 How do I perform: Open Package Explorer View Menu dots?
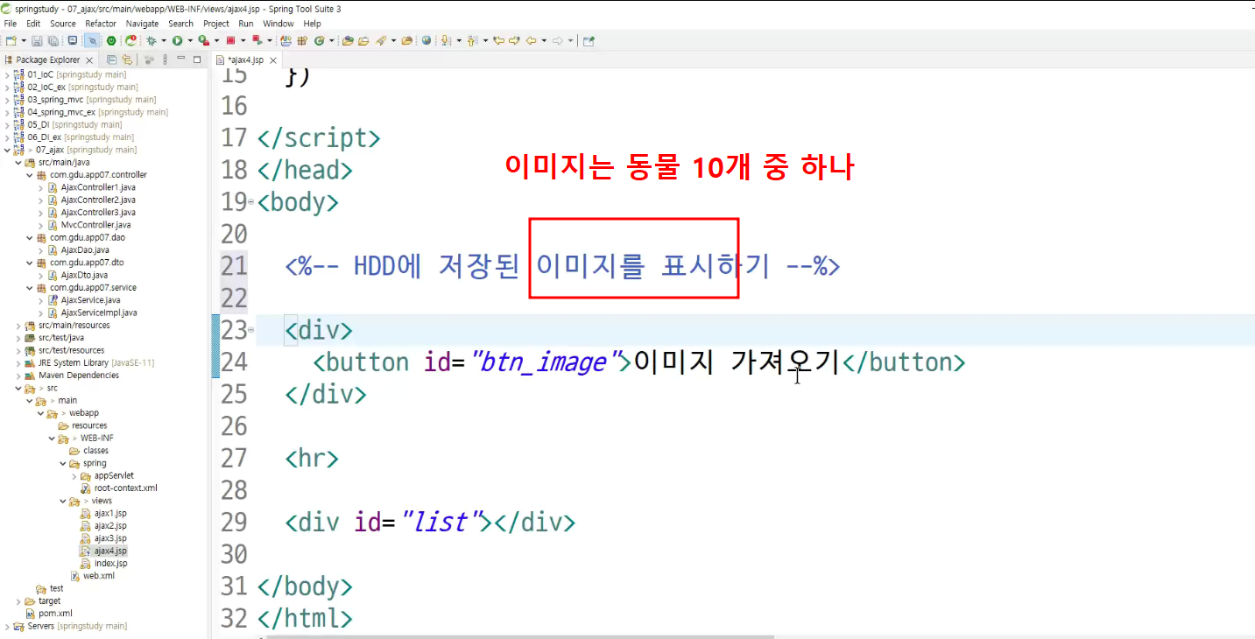coord(166,60)
